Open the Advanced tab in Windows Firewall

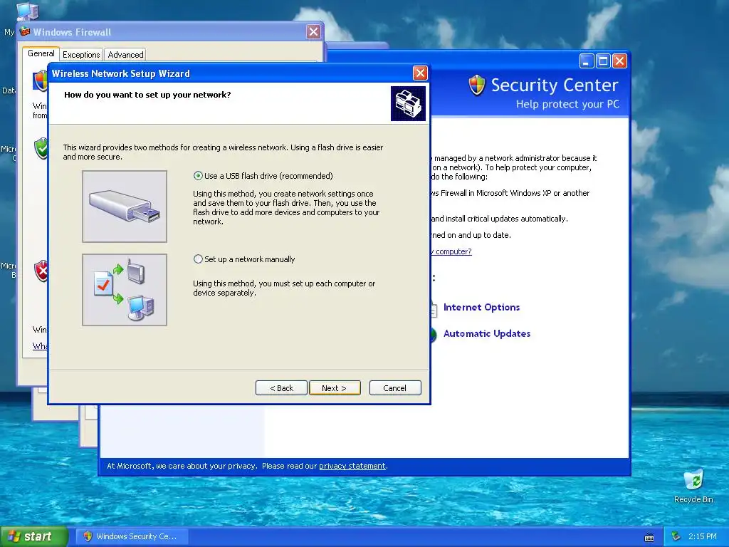coord(125,55)
